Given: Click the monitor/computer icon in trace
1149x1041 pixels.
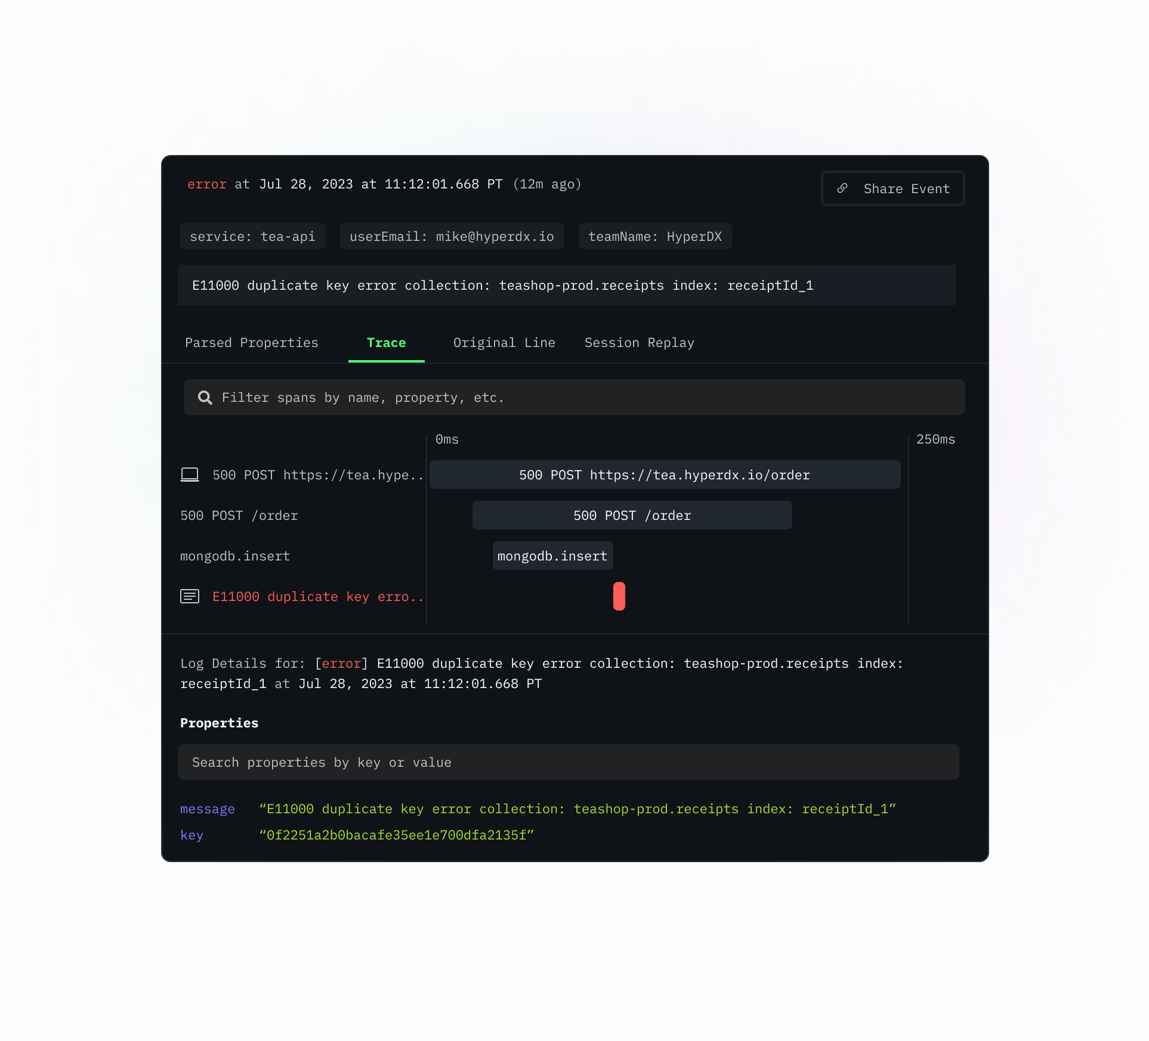Looking at the screenshot, I should click(190, 474).
